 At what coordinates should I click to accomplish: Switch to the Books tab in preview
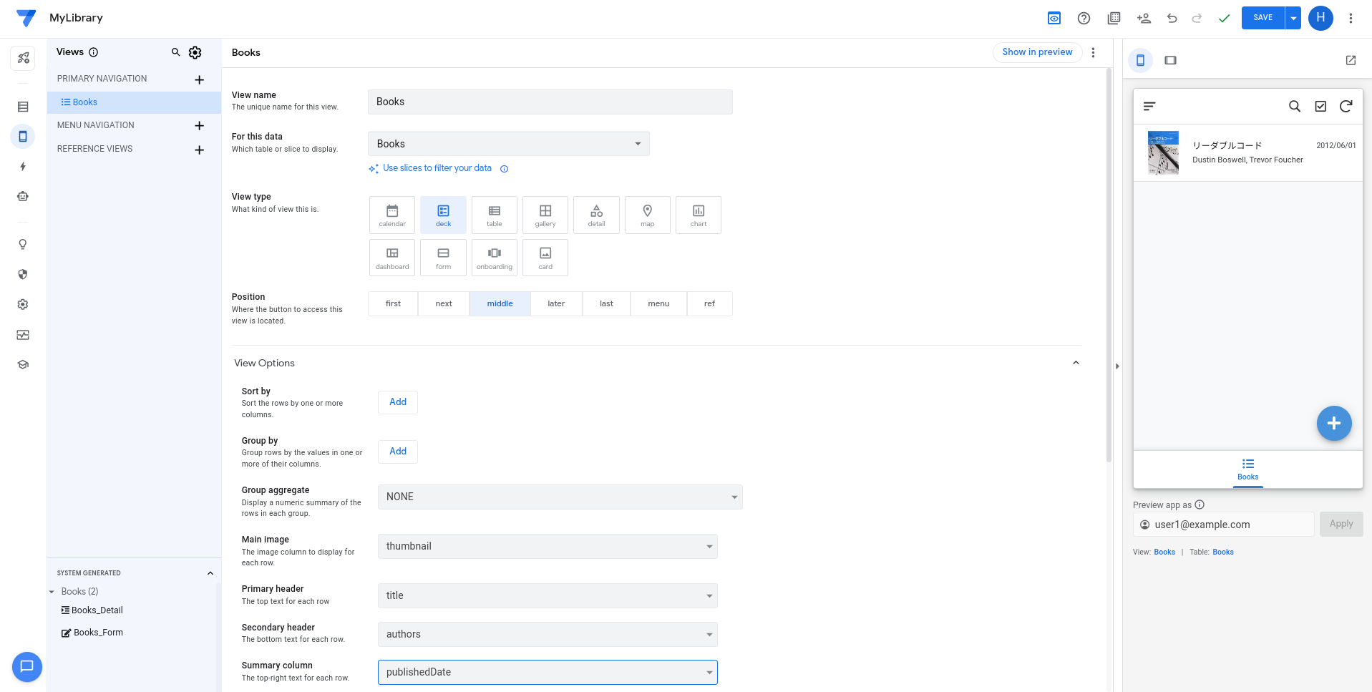pyautogui.click(x=1247, y=469)
